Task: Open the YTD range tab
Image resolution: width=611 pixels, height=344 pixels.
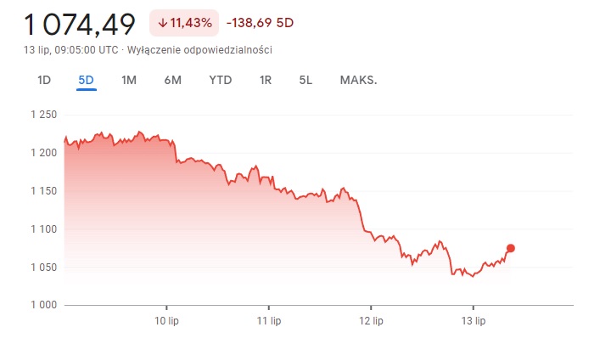Action: click(x=221, y=81)
